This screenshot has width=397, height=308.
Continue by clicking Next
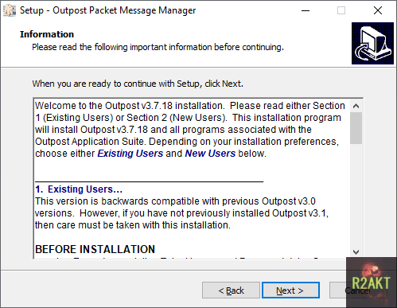pos(290,290)
